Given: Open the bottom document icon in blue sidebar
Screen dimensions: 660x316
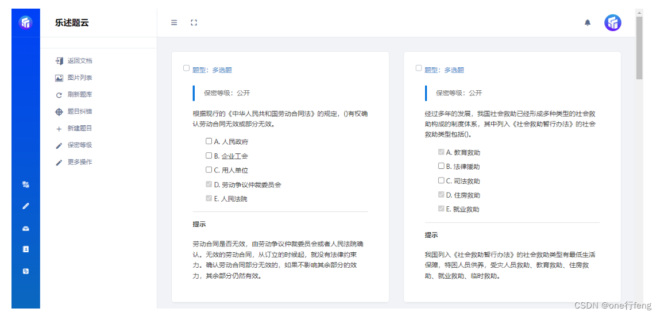Looking at the screenshot, I should (x=26, y=271).
